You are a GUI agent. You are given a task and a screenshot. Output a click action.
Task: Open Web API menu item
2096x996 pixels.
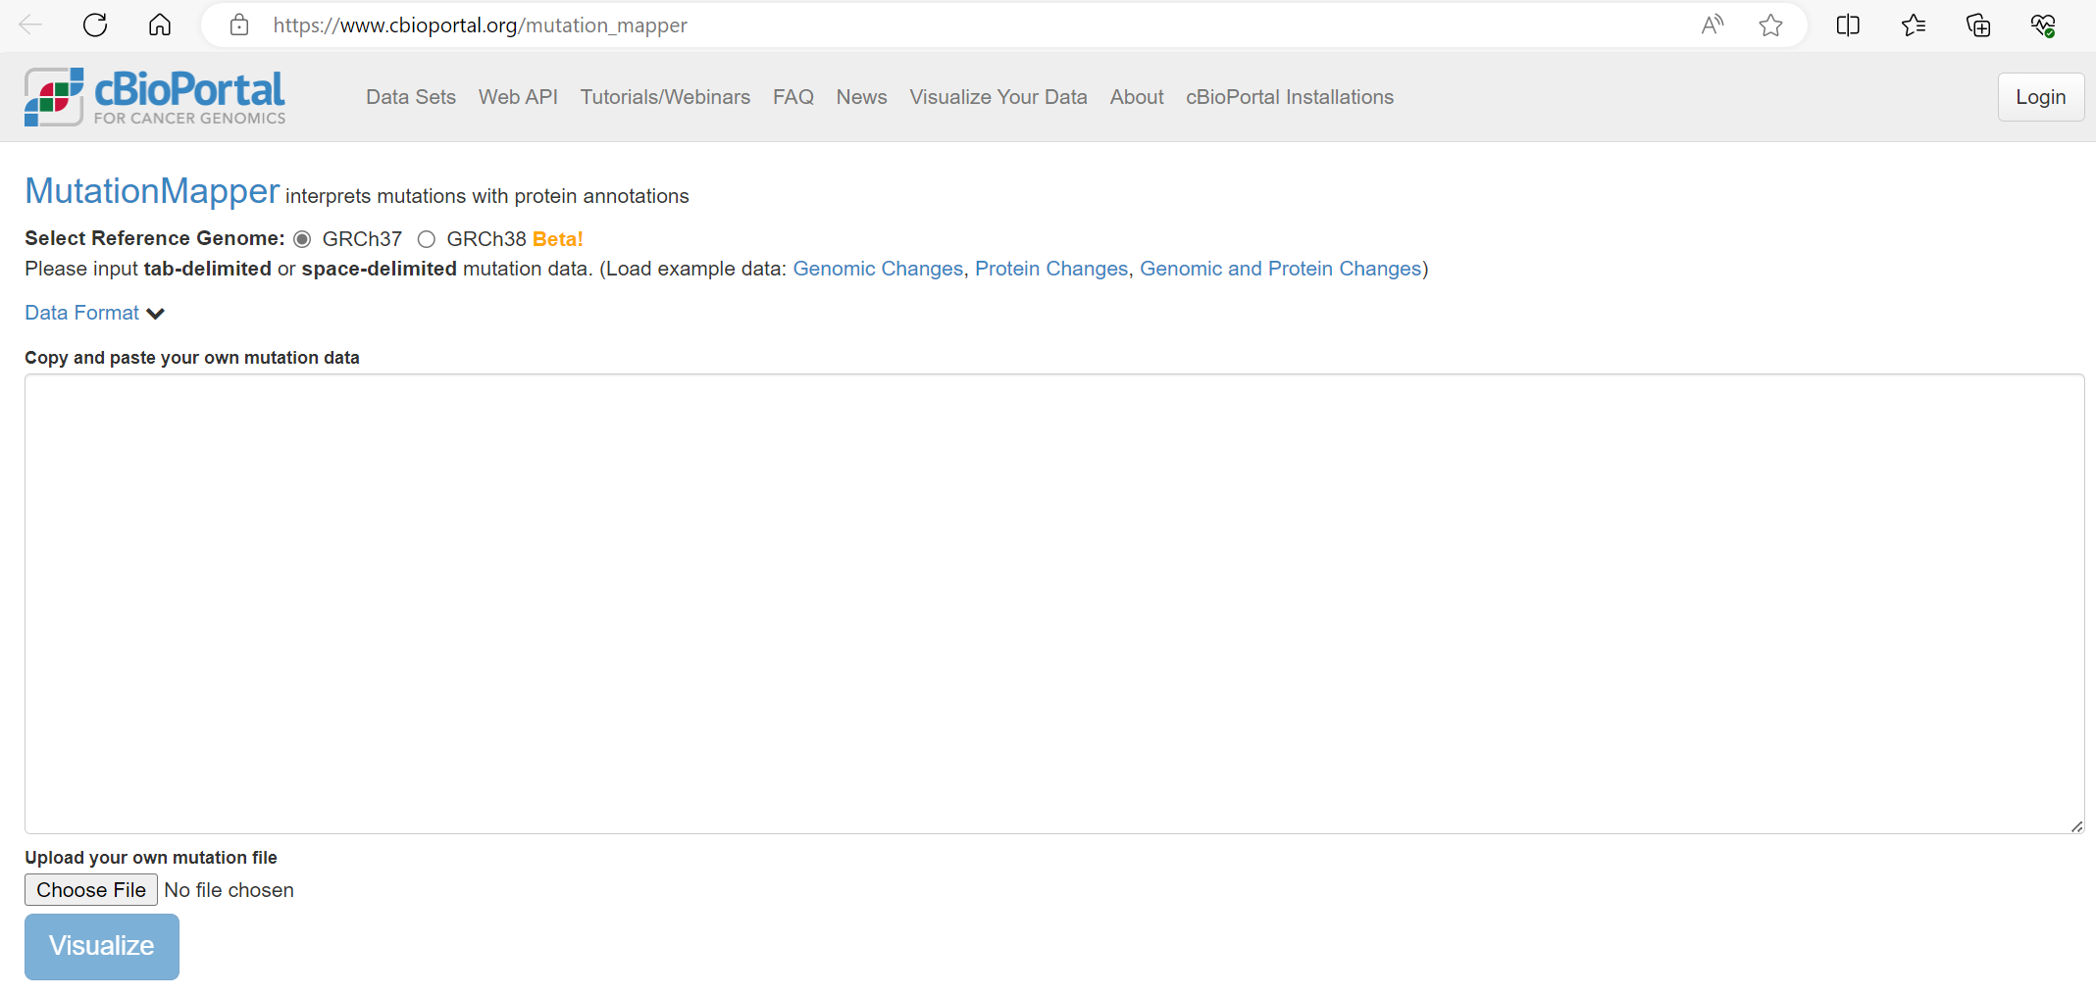(518, 97)
